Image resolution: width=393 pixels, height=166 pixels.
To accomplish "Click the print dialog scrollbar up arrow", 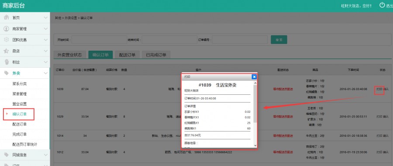I will tap(255, 83).
